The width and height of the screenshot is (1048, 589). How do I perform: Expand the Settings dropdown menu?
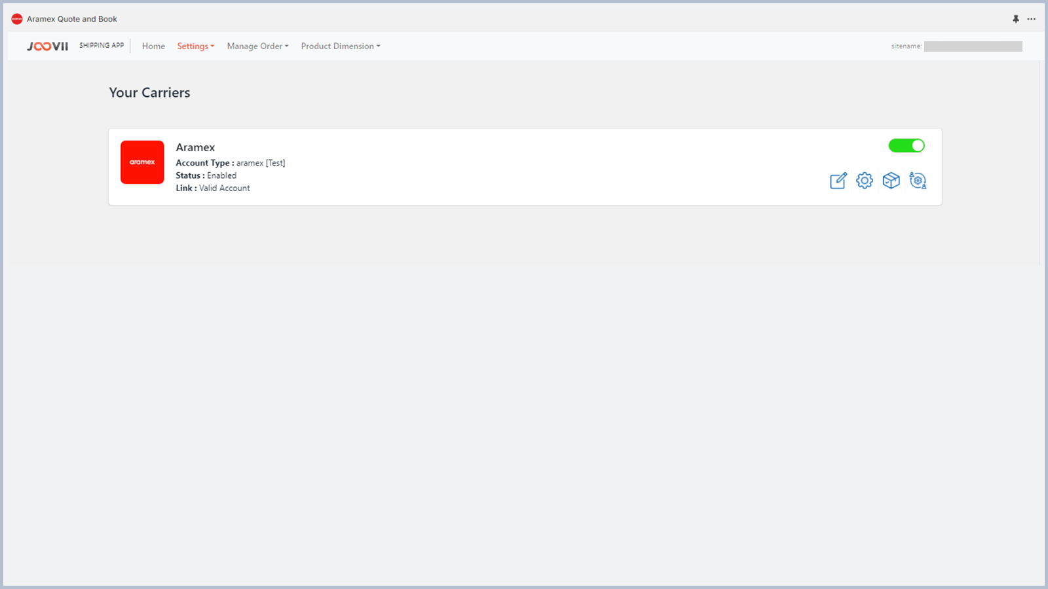[x=195, y=46]
